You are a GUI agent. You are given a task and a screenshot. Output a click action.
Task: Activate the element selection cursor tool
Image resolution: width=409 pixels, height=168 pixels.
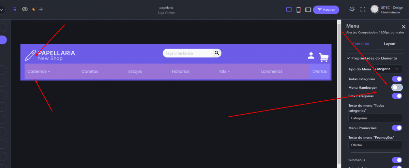[14, 10]
